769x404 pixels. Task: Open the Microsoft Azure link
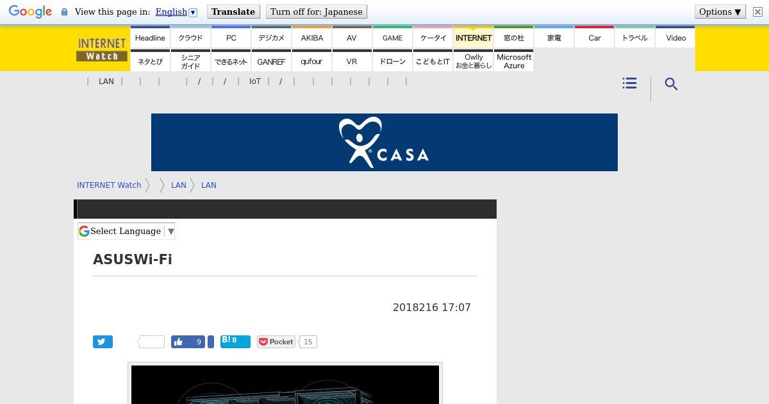(514, 62)
